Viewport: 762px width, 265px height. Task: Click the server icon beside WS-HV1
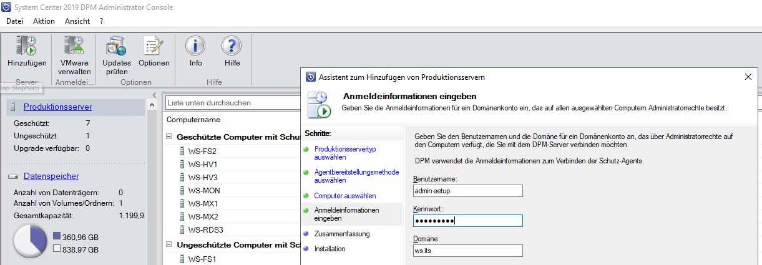click(x=182, y=164)
